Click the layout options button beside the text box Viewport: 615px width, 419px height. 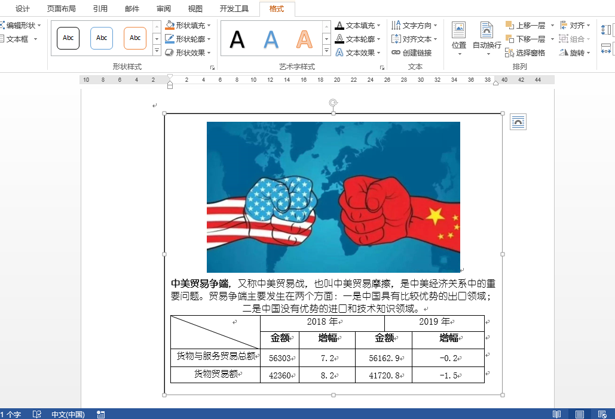pos(518,122)
